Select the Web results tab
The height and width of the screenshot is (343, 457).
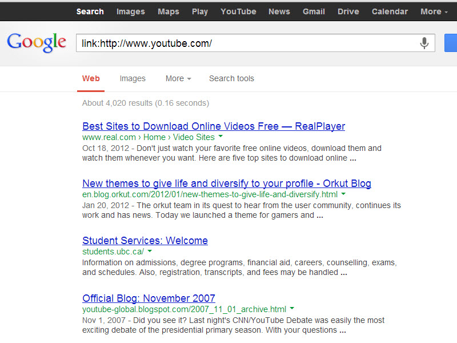tap(91, 78)
